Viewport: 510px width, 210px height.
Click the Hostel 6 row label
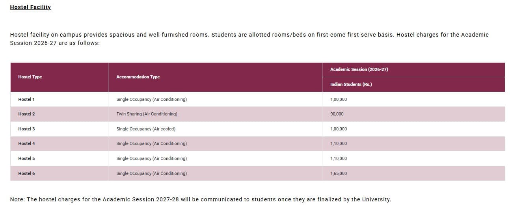[26, 173]
